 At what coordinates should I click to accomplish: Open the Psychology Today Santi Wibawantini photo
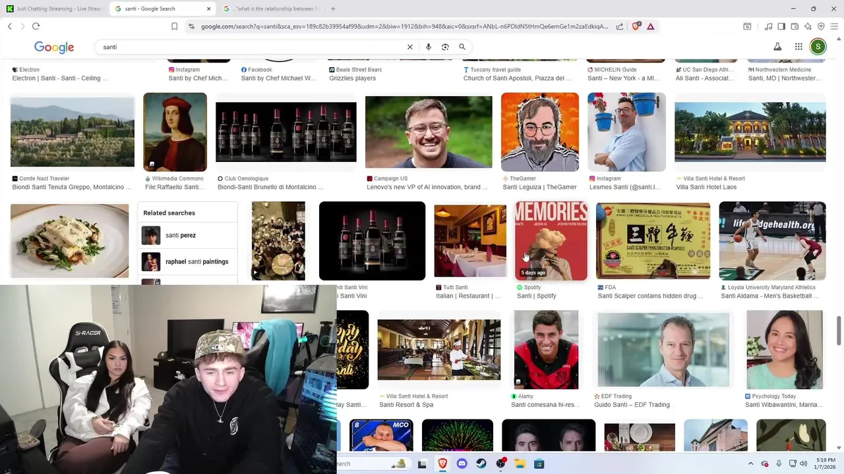click(785, 350)
